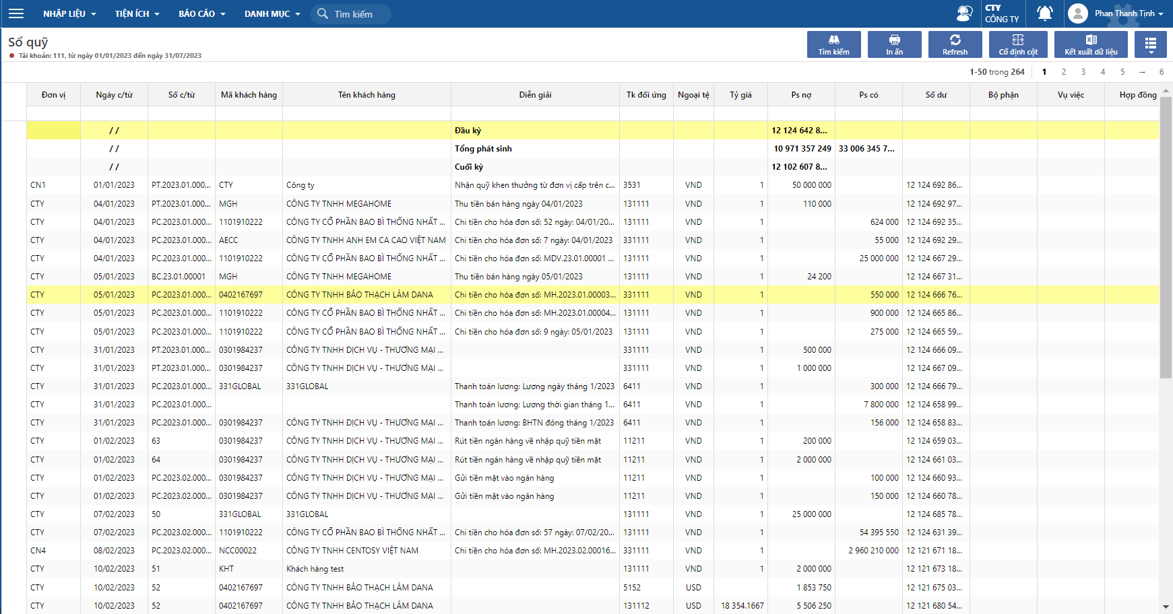The width and height of the screenshot is (1173, 614).
Task: Open the TIỆN ÍCH menu
Action: pos(137,13)
